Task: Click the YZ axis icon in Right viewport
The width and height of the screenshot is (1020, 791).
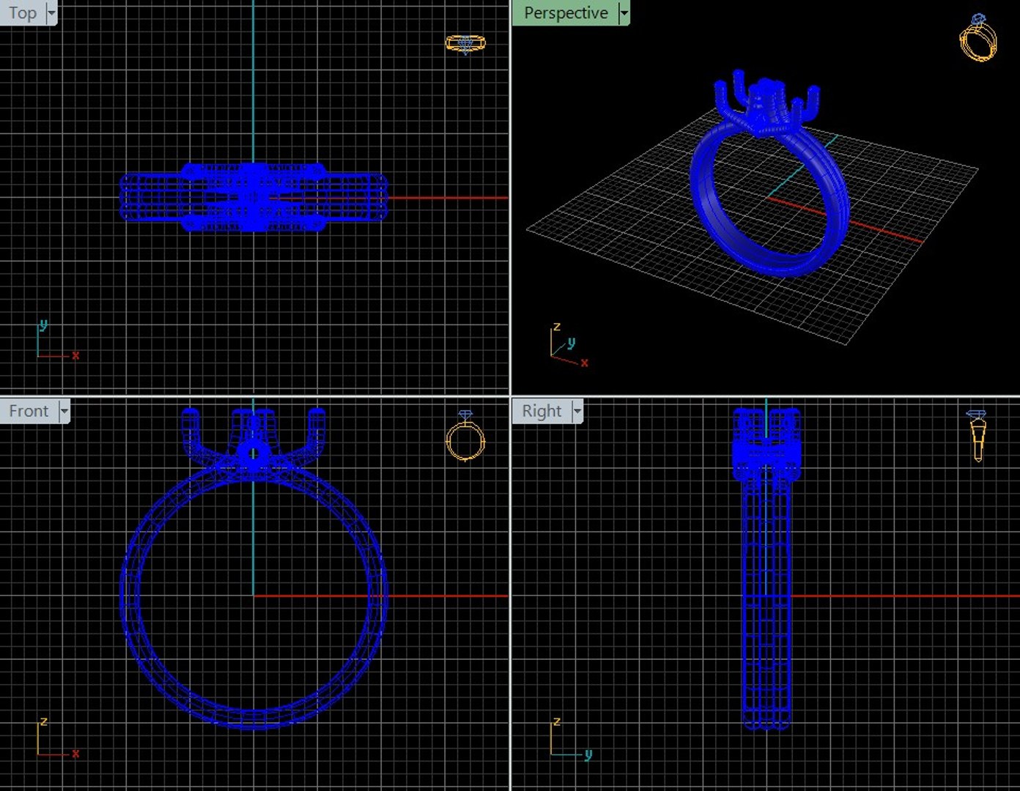Action: click(572, 738)
